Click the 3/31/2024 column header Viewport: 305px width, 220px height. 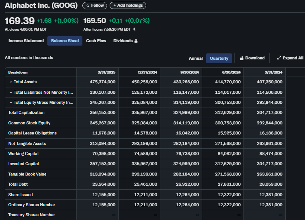273,72
